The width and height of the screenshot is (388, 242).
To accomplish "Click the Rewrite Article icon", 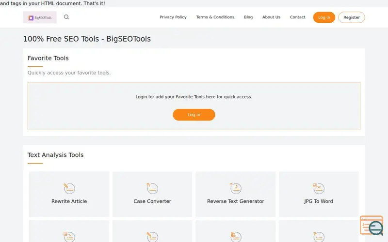I will [69, 188].
